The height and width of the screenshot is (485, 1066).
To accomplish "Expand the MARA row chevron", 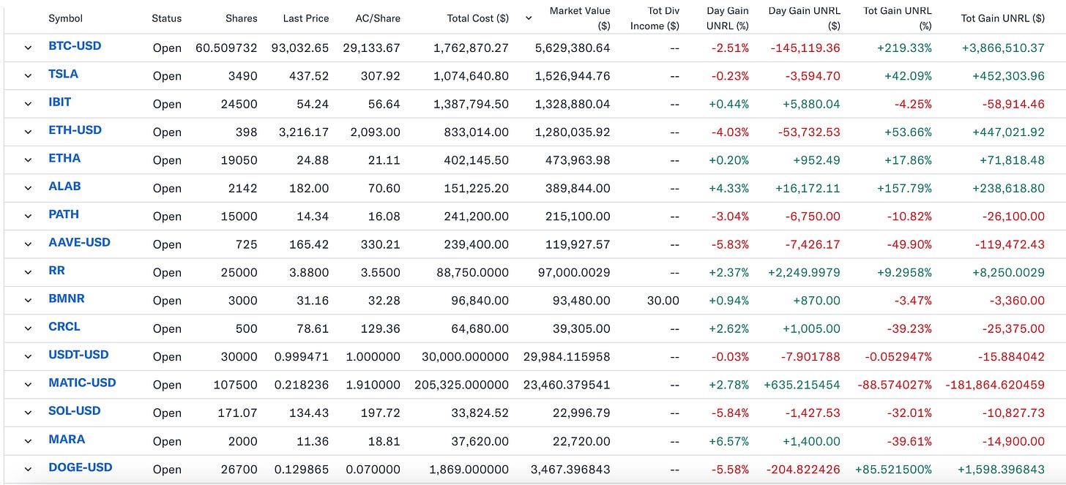I will (29, 440).
